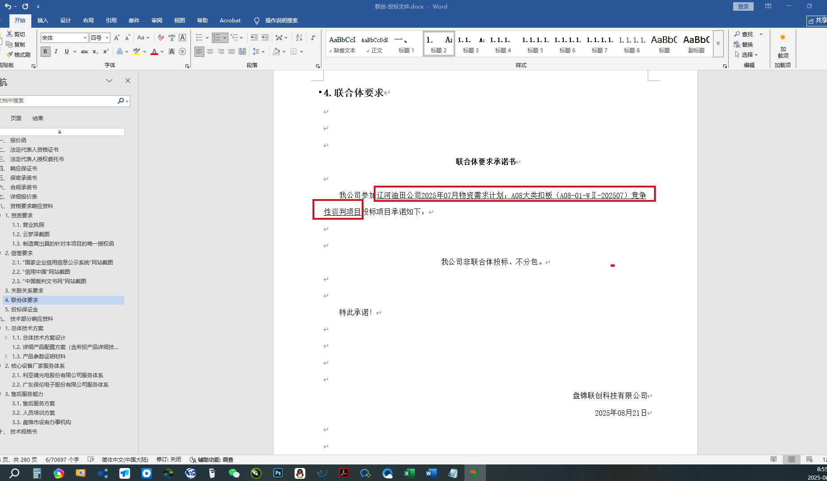Show or hide paragraph marks
This screenshot has height=481, width=827.
coord(313,38)
